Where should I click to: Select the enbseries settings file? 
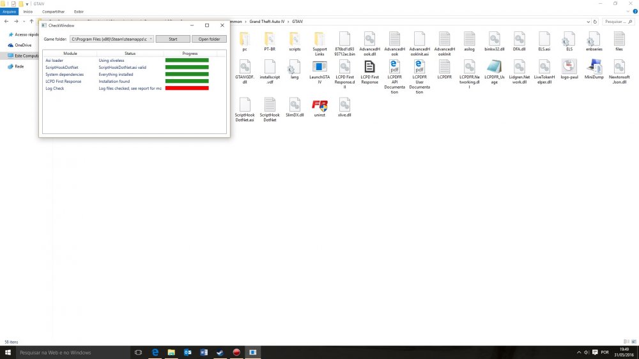click(x=594, y=41)
